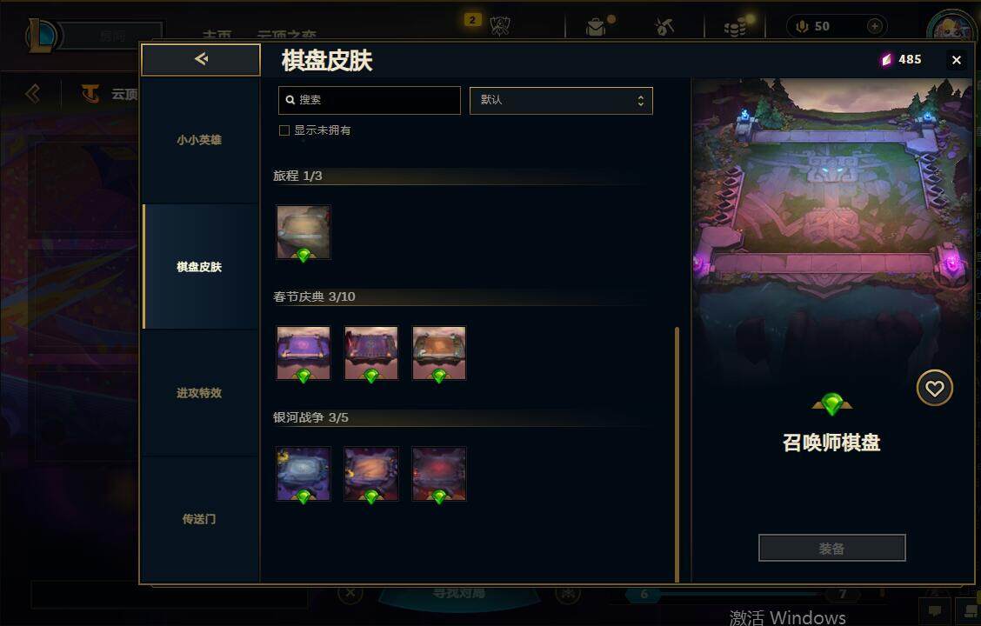The height and width of the screenshot is (626, 981).
Task: Switch to the 小小英雄 tab
Action: (199, 140)
